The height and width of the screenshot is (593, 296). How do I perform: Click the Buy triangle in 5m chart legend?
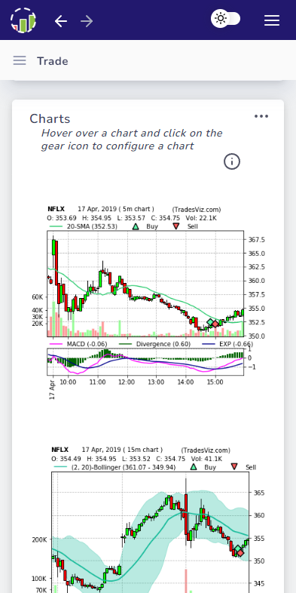[136, 226]
